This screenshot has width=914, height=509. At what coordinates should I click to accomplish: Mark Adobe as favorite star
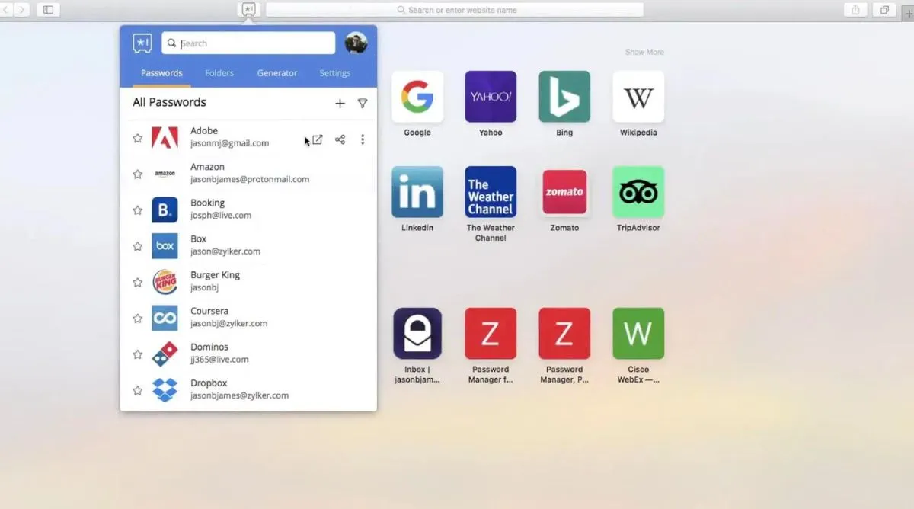138,139
